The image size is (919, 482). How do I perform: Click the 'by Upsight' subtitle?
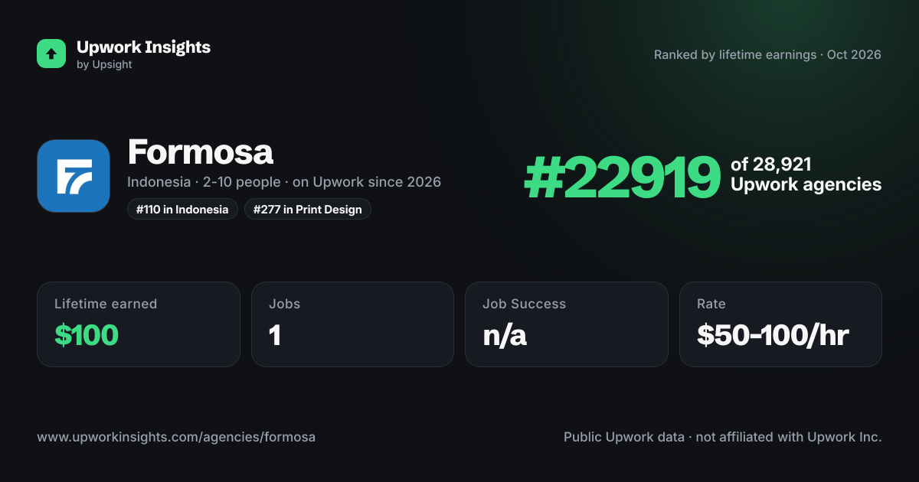point(104,65)
